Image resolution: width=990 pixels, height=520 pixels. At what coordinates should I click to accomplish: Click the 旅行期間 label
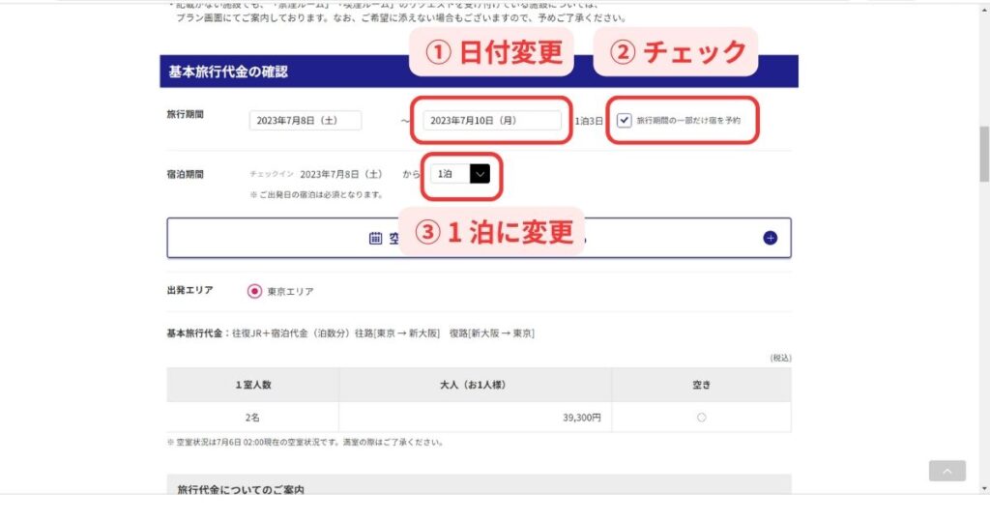pos(185,114)
